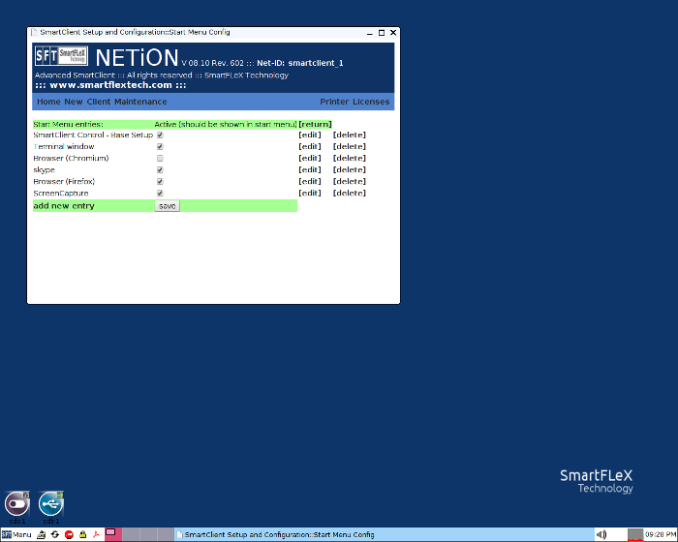Click the 'skype' entry name
Screen dimensions: 678x542
pyautogui.click(x=45, y=170)
